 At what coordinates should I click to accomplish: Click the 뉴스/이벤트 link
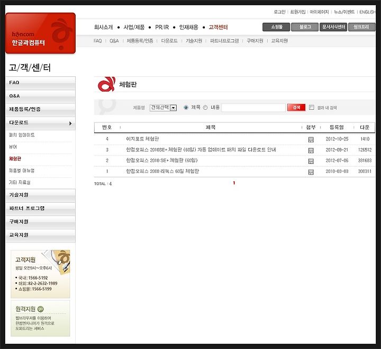tap(344, 12)
